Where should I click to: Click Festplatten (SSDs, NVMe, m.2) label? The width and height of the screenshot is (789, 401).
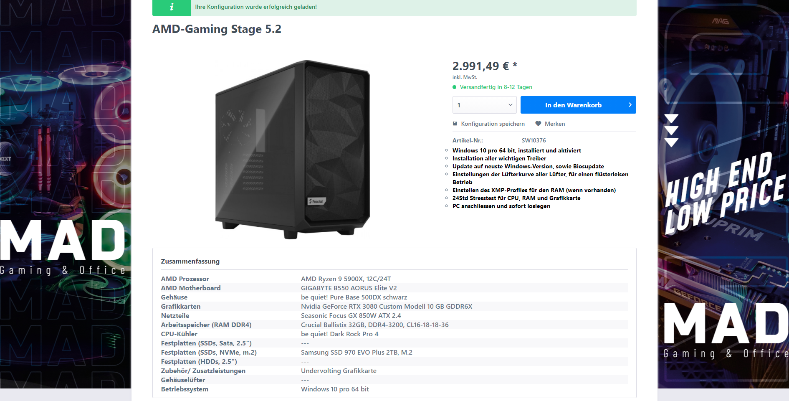click(x=209, y=352)
